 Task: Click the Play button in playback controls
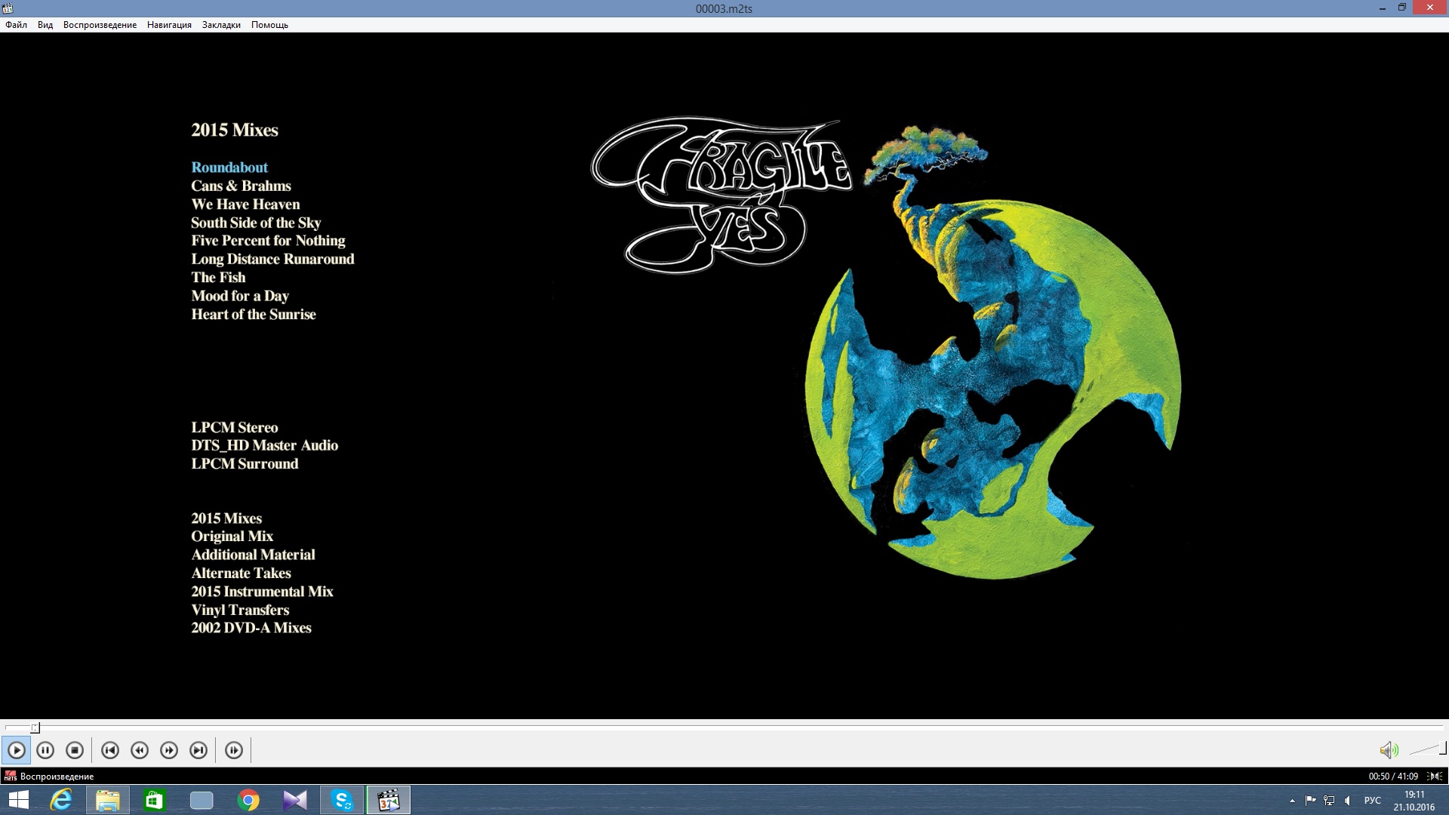(x=17, y=750)
